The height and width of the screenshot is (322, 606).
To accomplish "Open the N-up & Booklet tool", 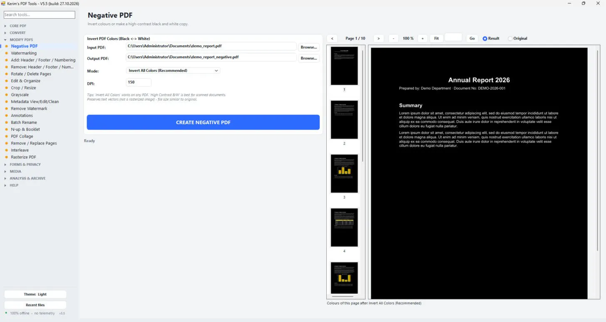I will 25,130.
